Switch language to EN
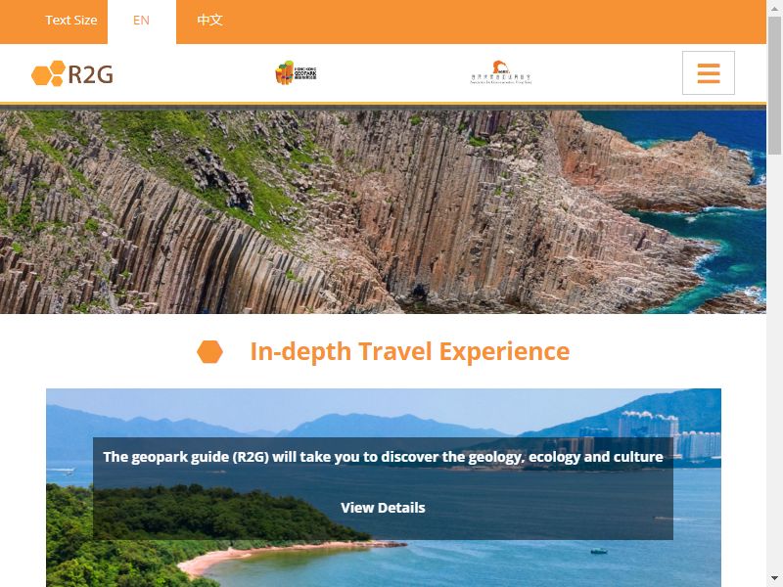Viewport: 783px width, 587px height. [x=141, y=20]
